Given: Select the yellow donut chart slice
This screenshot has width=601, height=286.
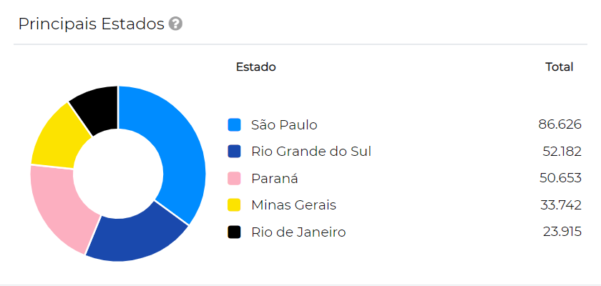Looking at the screenshot, I should (x=59, y=136).
